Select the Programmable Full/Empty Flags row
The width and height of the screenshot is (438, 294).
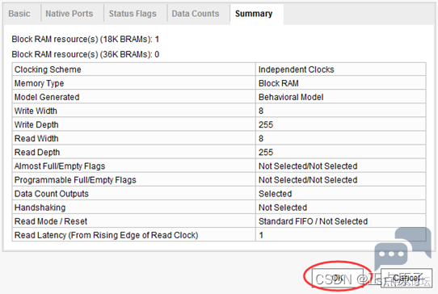click(219, 180)
